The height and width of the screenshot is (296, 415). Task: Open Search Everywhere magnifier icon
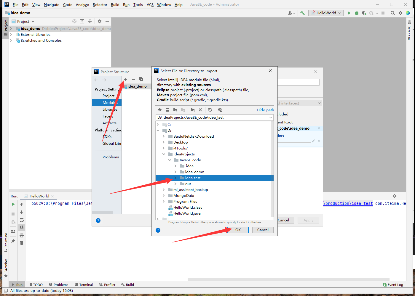pos(393,13)
